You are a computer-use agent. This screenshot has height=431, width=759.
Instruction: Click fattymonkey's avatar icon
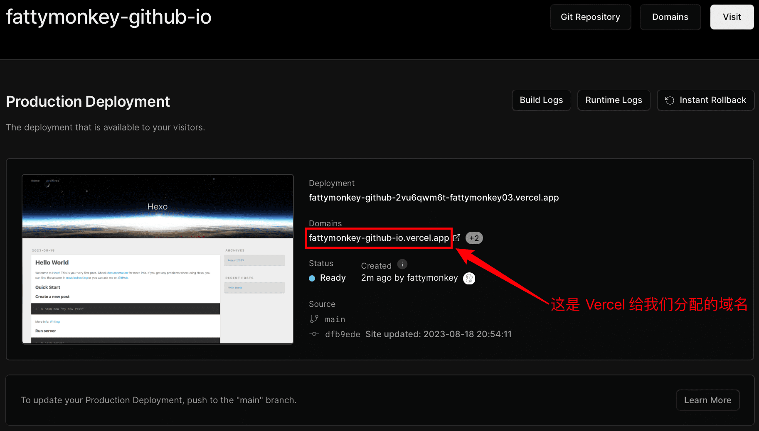469,278
